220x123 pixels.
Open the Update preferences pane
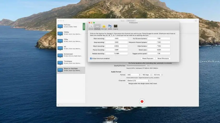[x=110, y=27]
